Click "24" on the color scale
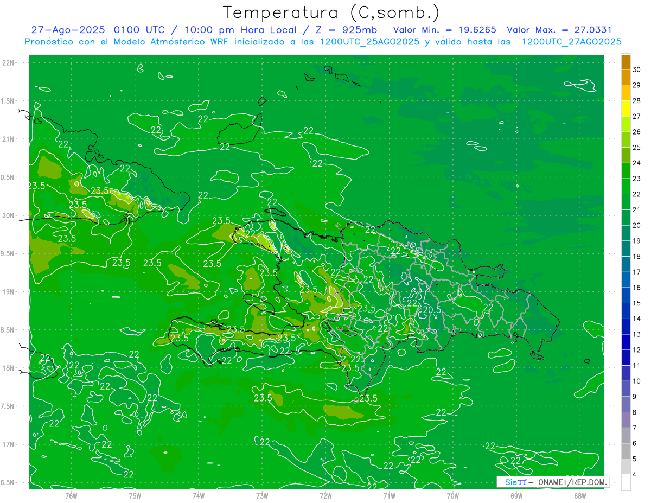 (x=637, y=163)
